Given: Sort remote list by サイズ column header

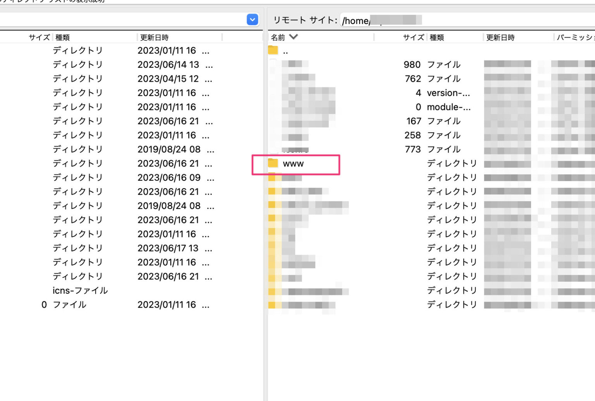Looking at the screenshot, I should click(413, 38).
